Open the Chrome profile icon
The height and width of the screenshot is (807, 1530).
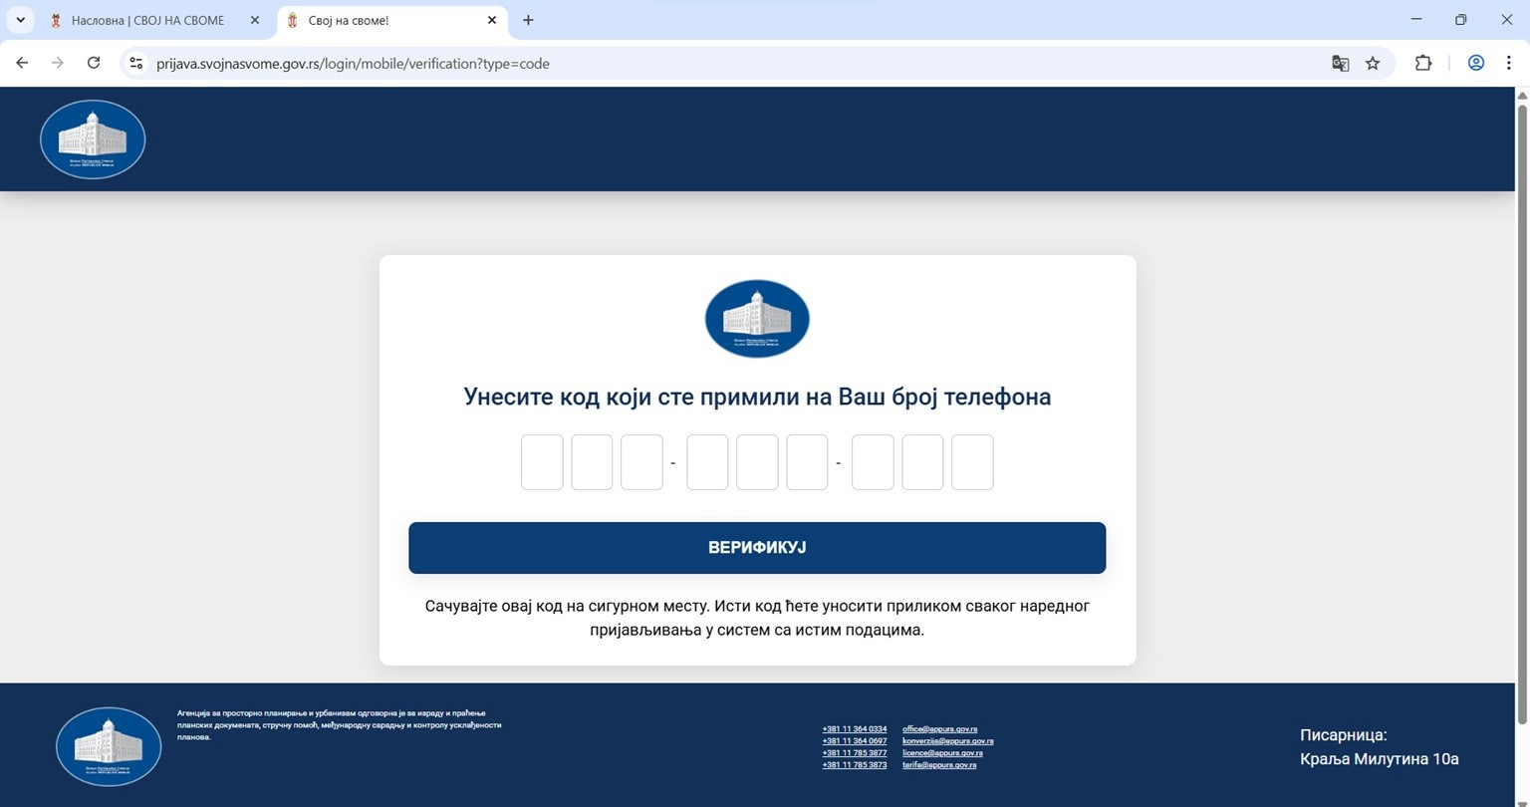1476,63
